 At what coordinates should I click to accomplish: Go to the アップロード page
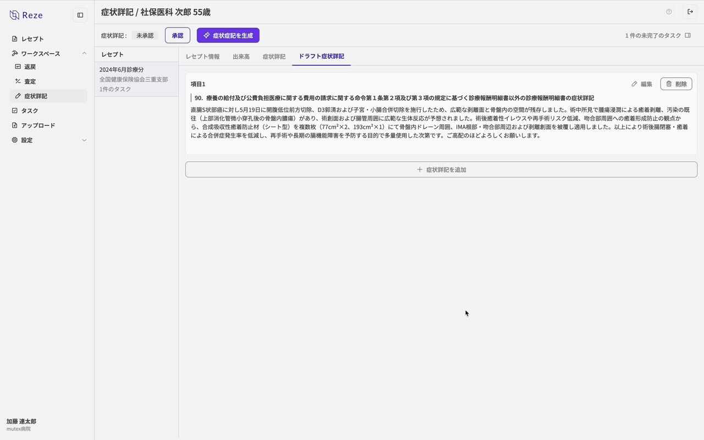pyautogui.click(x=38, y=125)
